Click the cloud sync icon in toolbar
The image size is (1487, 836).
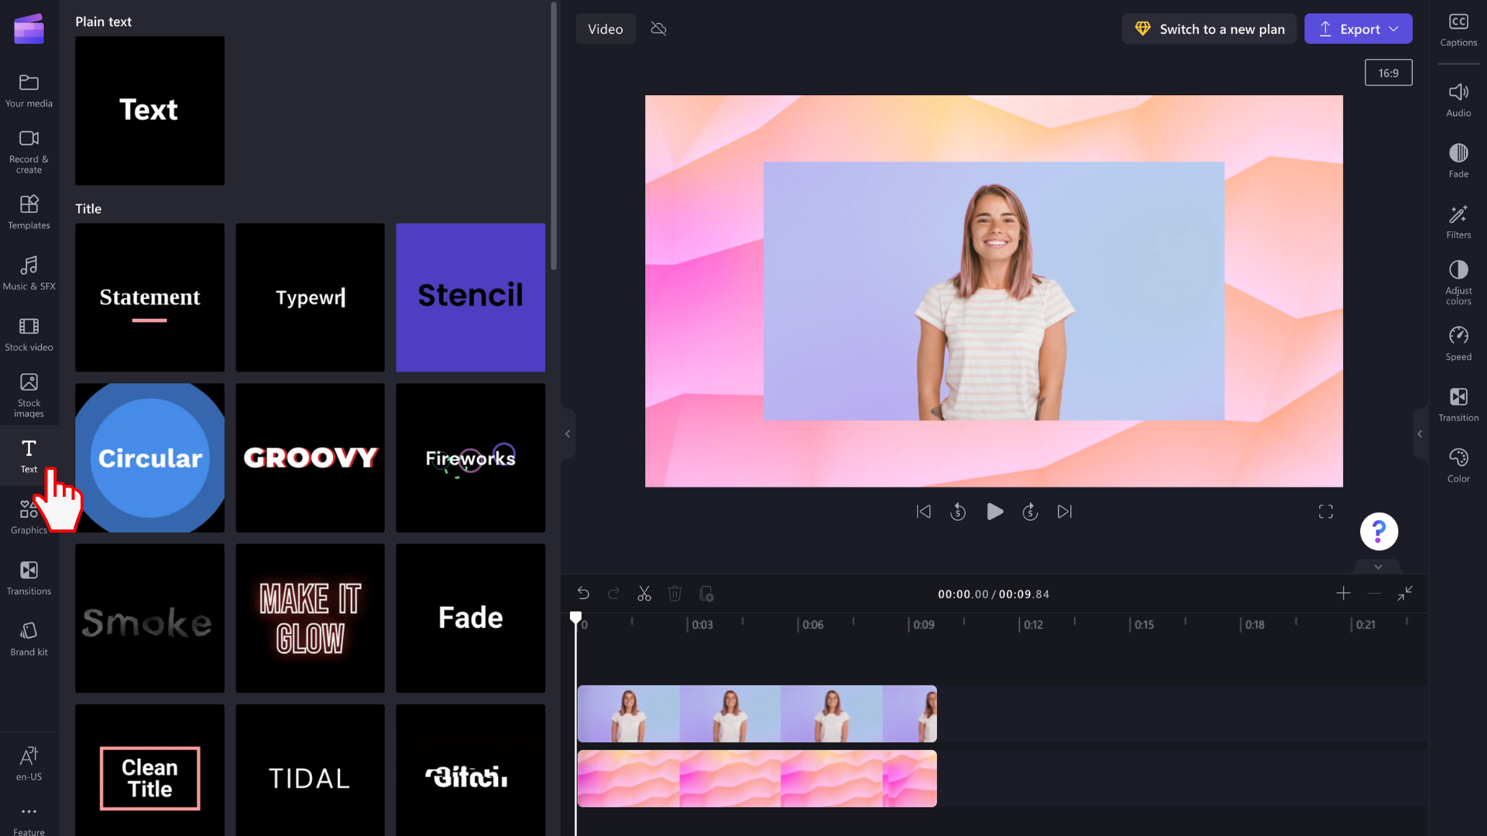click(659, 29)
